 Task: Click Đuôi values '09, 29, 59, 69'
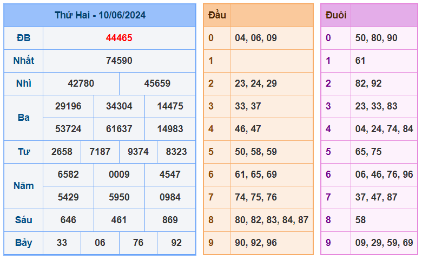click(x=384, y=243)
